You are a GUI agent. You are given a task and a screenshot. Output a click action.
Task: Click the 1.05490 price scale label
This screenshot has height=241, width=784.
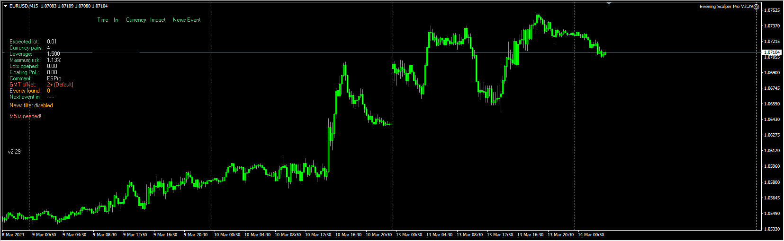pyautogui.click(x=772, y=214)
